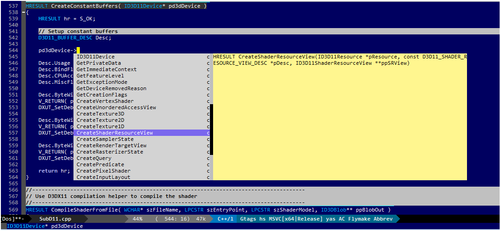Pick CreateInputLayout completion entry
The width and height of the screenshot is (501, 231).
click(142, 177)
